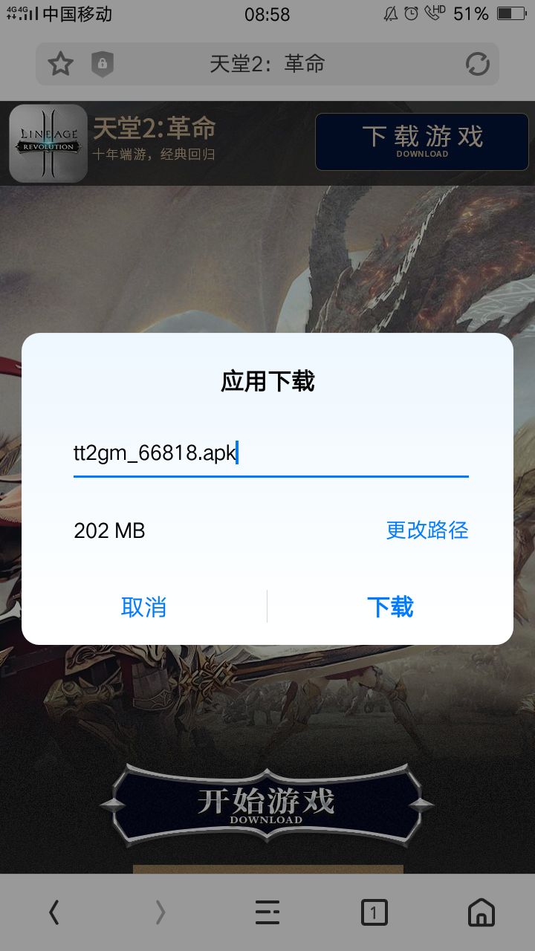Viewport: 535px width, 951px height.
Task: Tap the alarm clock status icon
Action: [x=412, y=13]
